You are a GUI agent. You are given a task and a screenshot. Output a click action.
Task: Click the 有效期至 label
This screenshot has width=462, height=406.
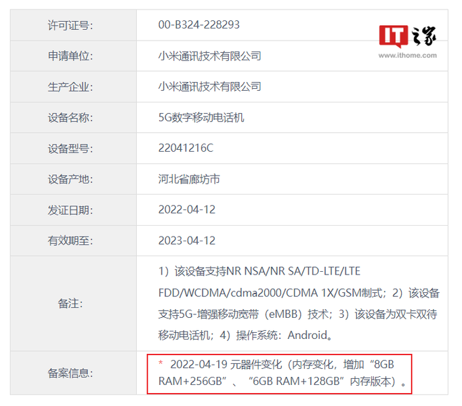[70, 241]
